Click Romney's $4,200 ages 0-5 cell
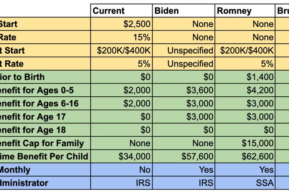The height and width of the screenshot is (193, 289). tap(245, 90)
